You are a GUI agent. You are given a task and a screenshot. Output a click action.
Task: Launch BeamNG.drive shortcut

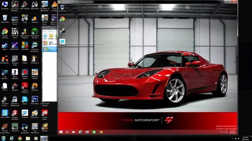point(5,60)
